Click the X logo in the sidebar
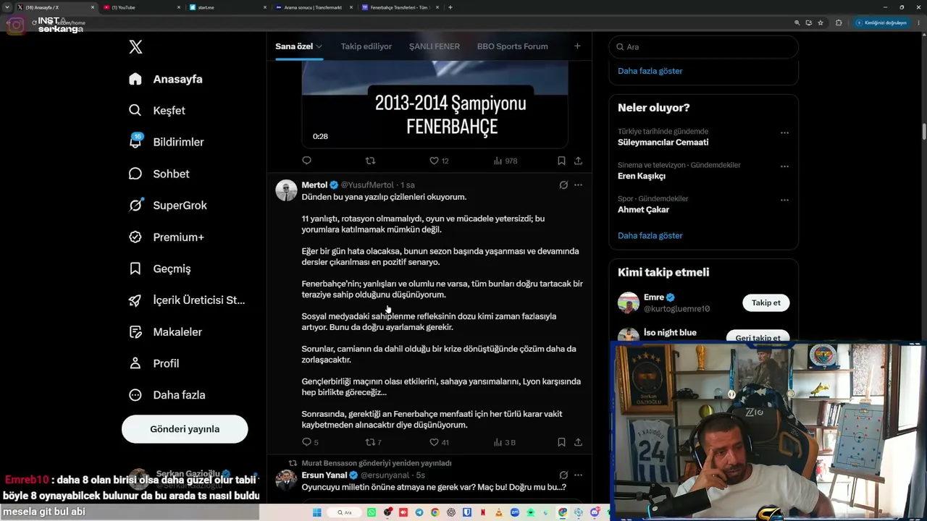927x521 pixels. pos(135,47)
